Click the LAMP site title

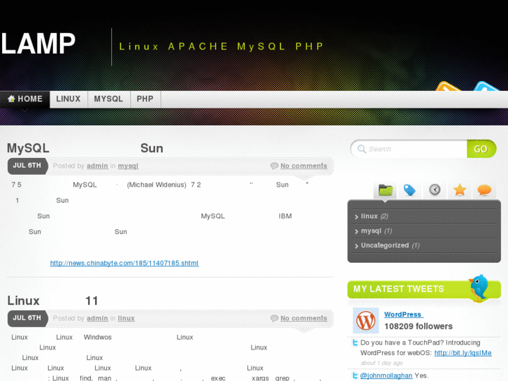pyautogui.click(x=38, y=43)
